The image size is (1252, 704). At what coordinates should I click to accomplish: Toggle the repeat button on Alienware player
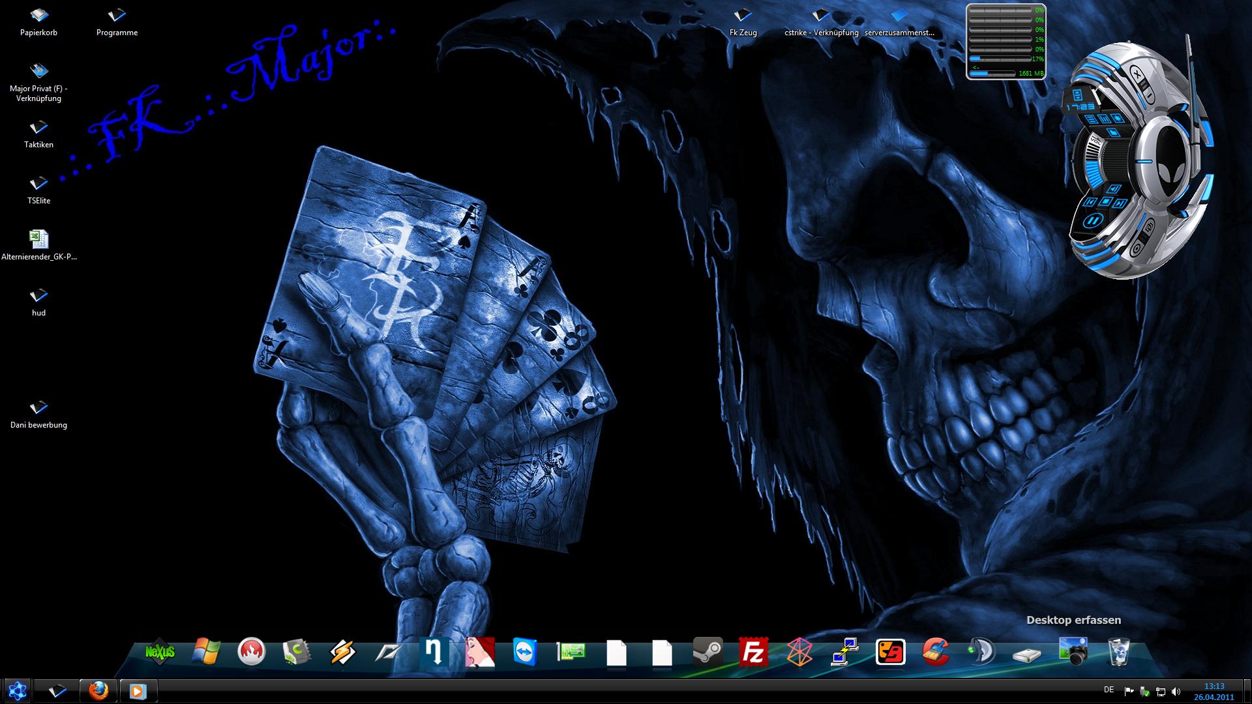pos(1150,227)
